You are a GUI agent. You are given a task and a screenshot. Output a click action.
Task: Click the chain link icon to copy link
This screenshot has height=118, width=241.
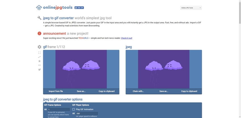39,65
